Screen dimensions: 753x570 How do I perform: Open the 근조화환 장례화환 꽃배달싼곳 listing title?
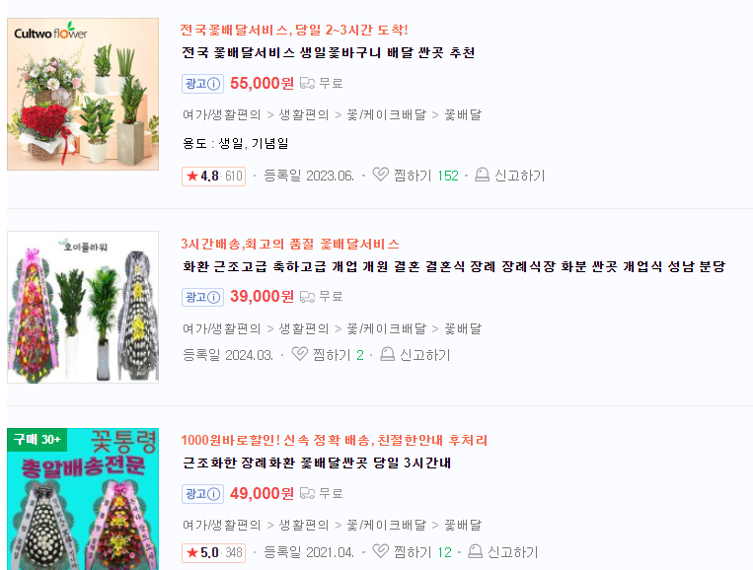(317, 463)
